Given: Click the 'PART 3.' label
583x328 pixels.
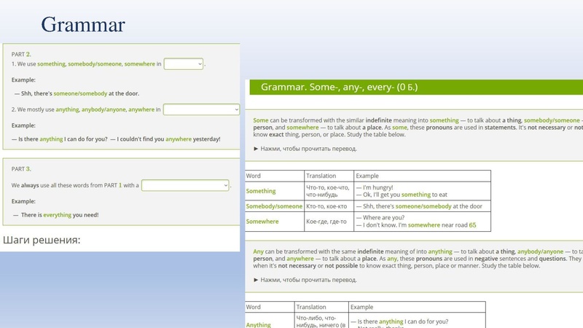Looking at the screenshot, I should (x=21, y=169).
